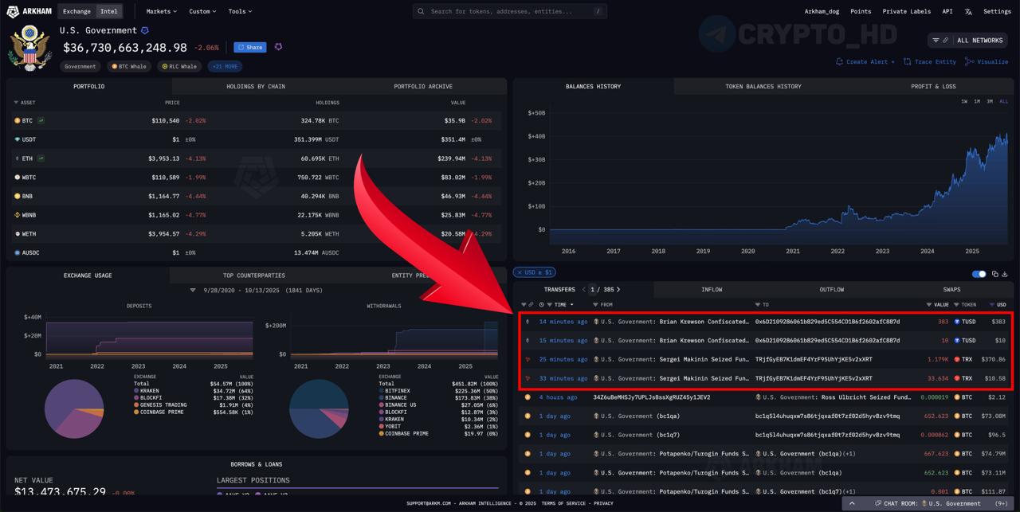Click the copy icon above the transfers table
This screenshot has height=512, width=1020.
994,274
